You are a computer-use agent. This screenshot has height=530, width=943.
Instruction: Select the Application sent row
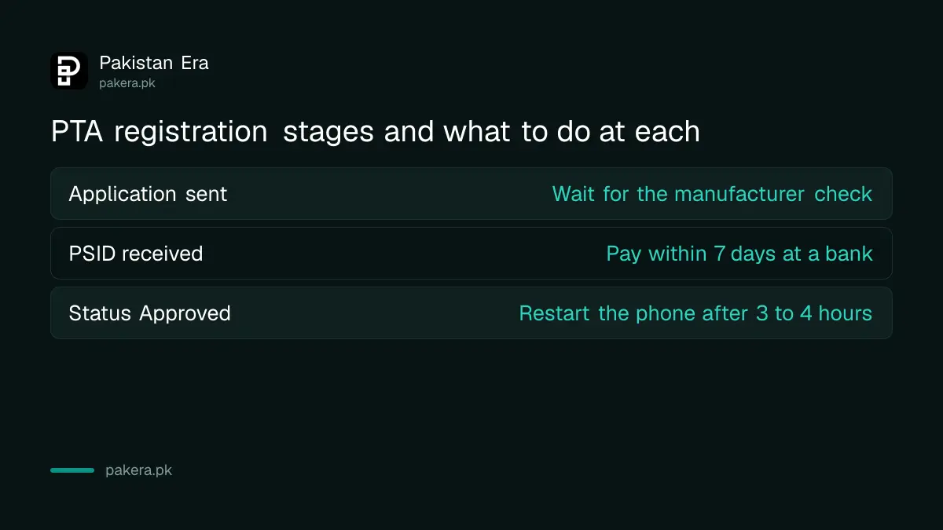472,193
